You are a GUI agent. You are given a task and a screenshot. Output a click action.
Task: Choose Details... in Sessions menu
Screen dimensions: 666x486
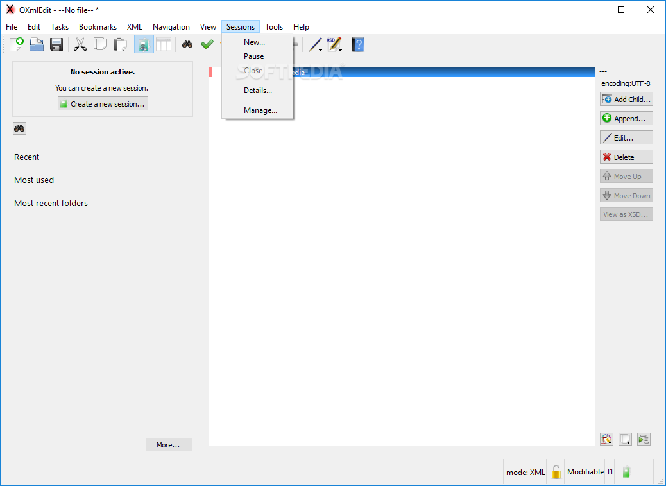(x=257, y=90)
